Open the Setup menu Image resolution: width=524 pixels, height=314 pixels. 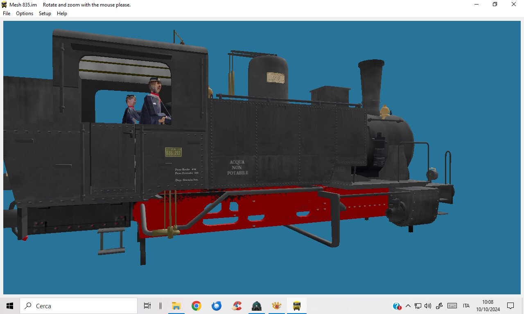(45, 13)
